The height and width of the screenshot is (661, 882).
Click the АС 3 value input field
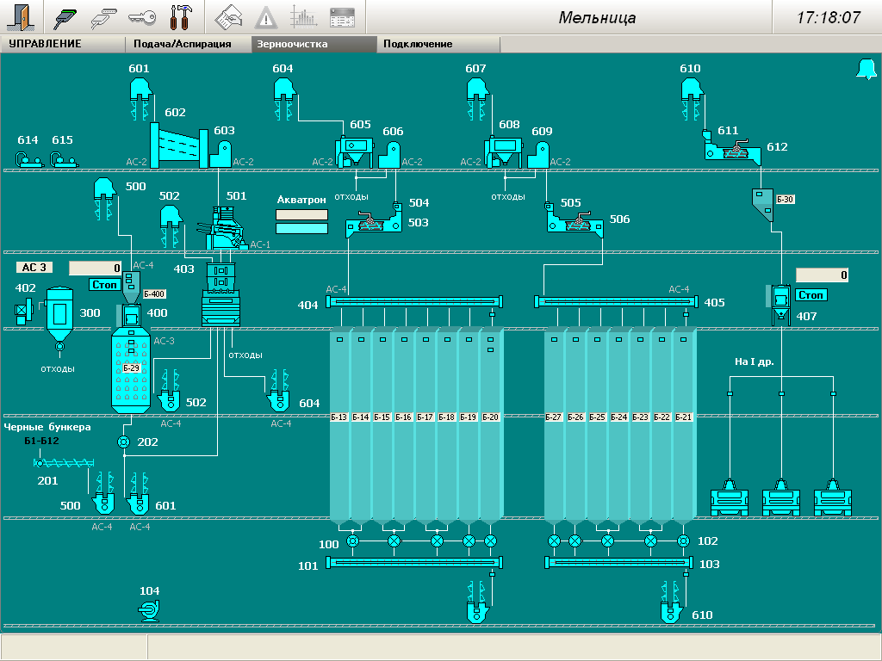click(96, 269)
